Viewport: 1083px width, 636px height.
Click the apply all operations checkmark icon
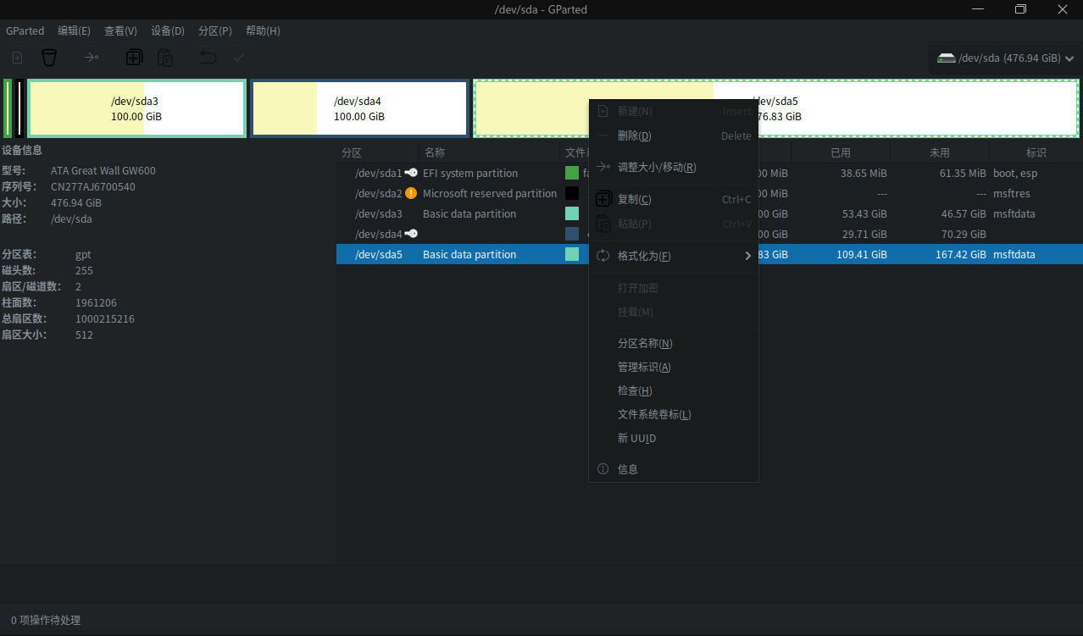239,58
